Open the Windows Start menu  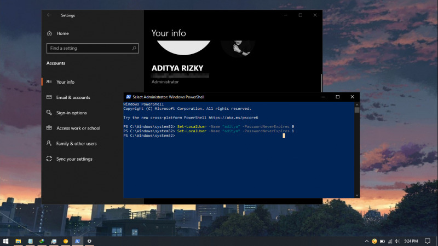point(5,241)
